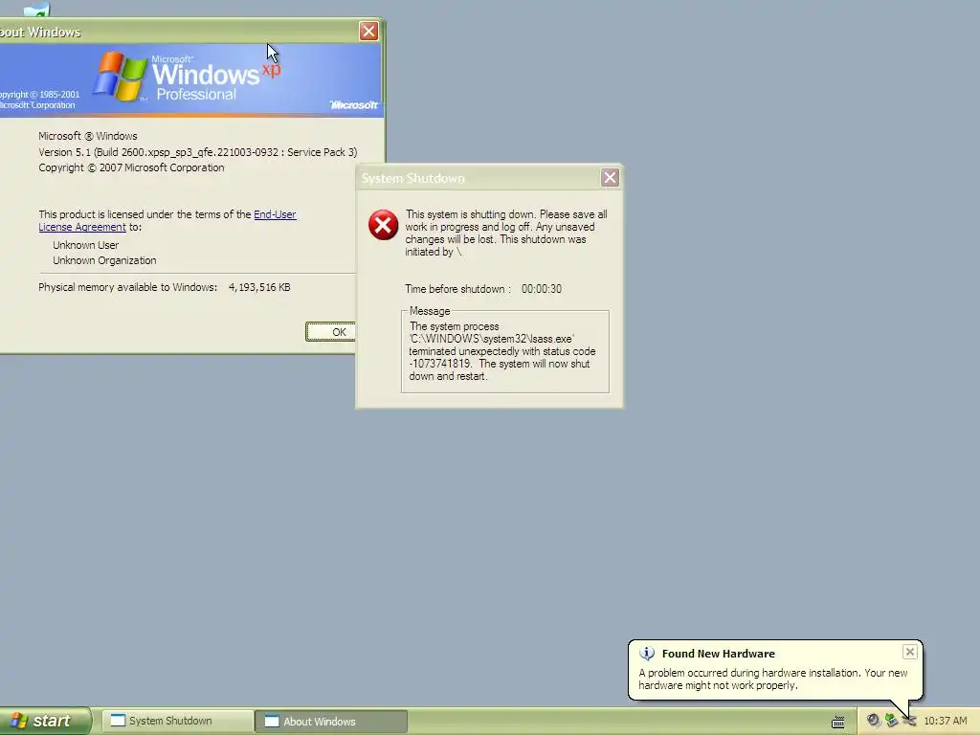Click the 'Unknown Organization' text

tap(104, 260)
